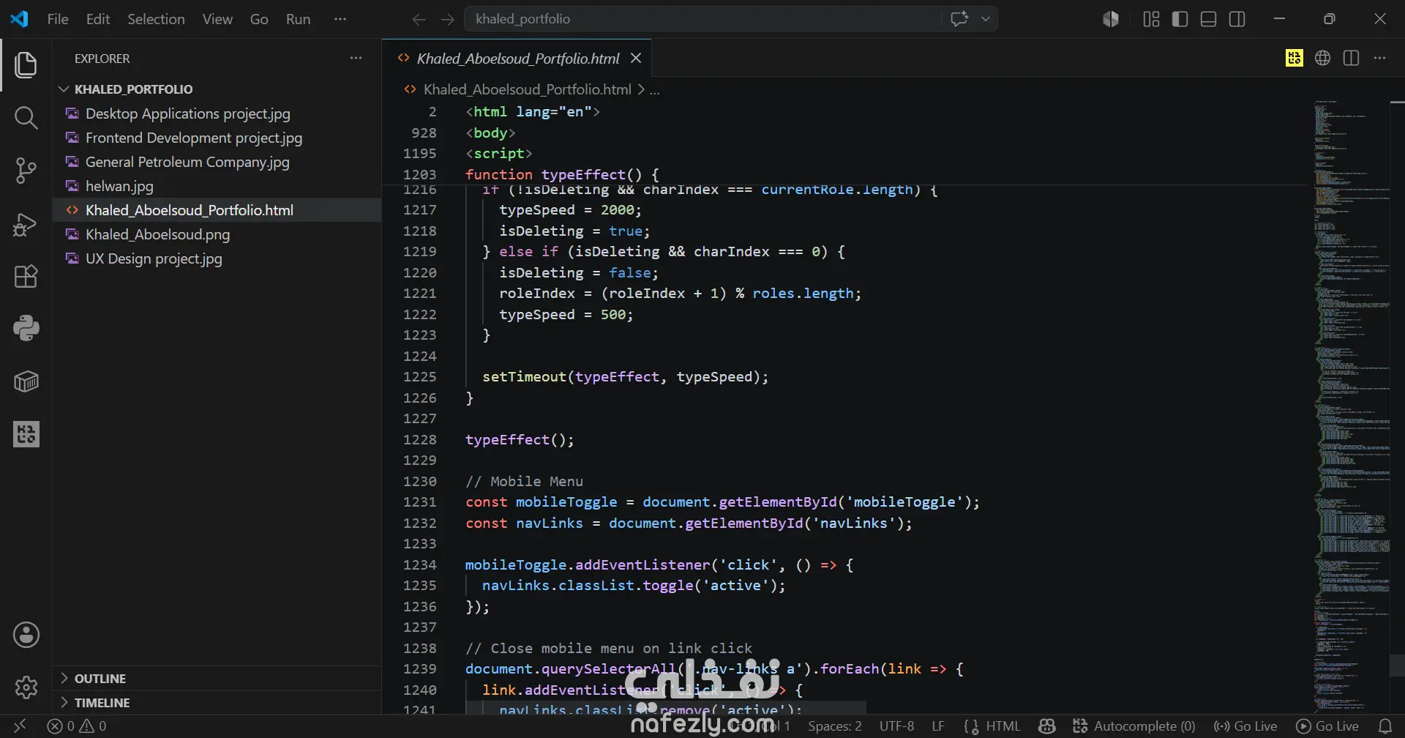Open General Petroleum Company.jpg
Screen dimensions: 1405x738
click(217, 162)
